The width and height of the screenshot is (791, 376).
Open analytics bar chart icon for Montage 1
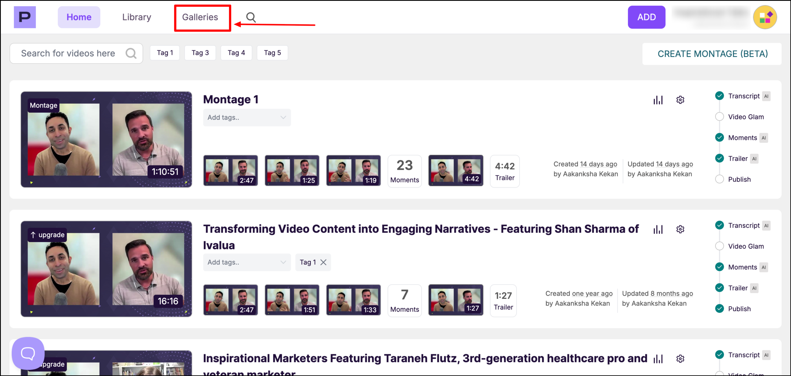(x=658, y=100)
